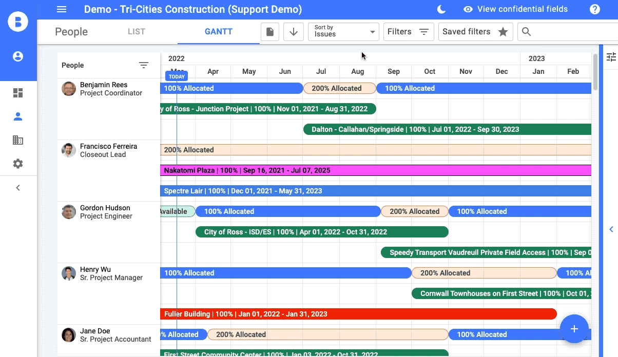Click the floating add plus button
The image size is (618, 357).
(574, 329)
